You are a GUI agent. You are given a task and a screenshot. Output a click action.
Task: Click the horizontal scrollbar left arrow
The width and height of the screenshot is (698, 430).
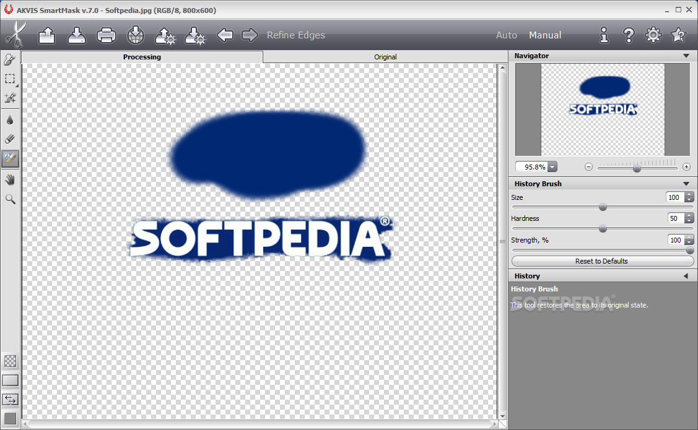click(25, 424)
